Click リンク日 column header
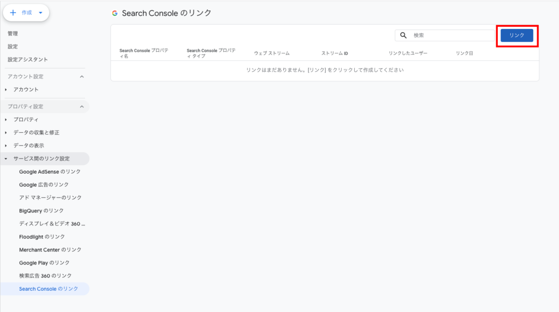The width and height of the screenshot is (559, 312). tap(465, 53)
